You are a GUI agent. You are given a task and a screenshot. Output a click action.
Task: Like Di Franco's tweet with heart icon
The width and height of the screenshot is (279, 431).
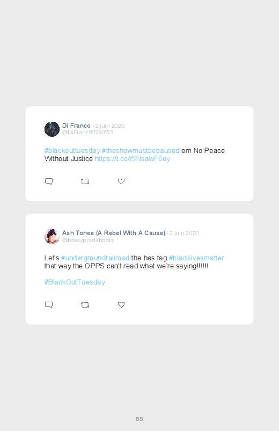pyautogui.click(x=121, y=181)
